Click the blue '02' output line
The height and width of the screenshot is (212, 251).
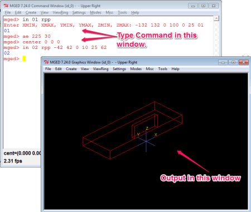click(7, 53)
